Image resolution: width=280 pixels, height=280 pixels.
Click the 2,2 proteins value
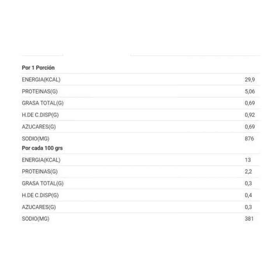point(248,172)
